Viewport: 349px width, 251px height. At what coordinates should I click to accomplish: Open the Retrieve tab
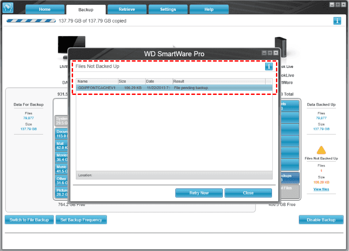point(127,9)
